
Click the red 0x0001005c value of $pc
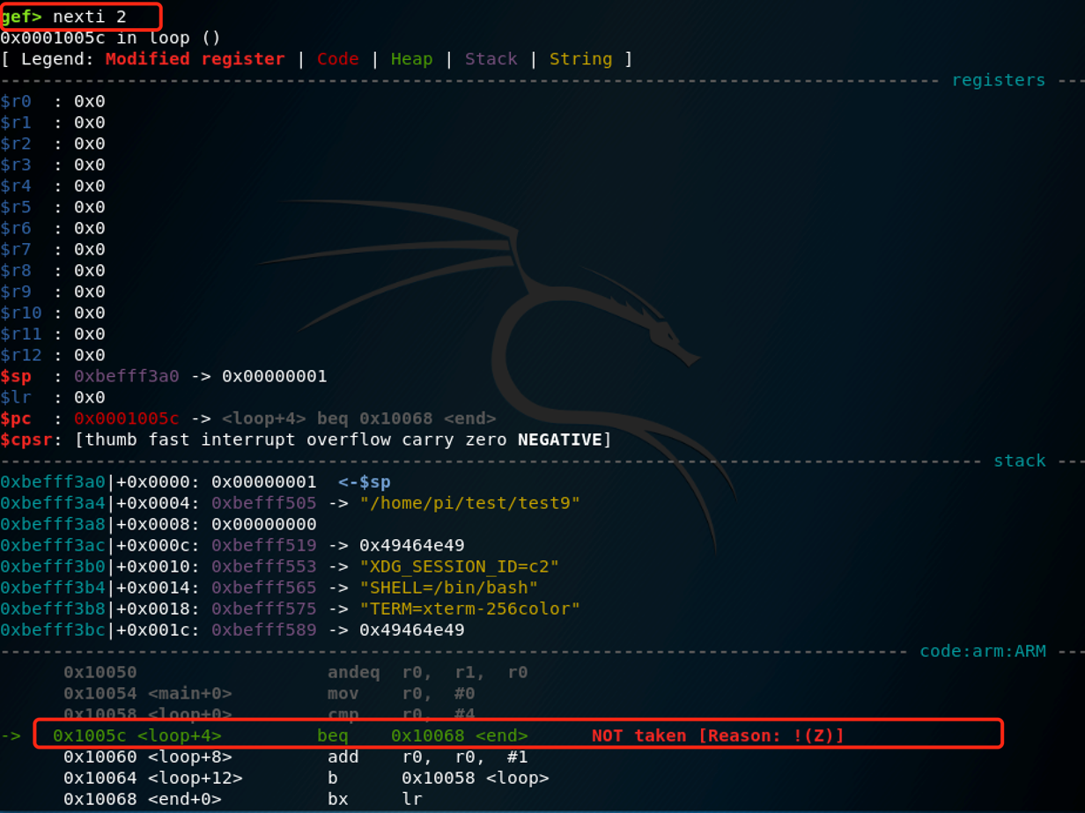pyautogui.click(x=127, y=418)
